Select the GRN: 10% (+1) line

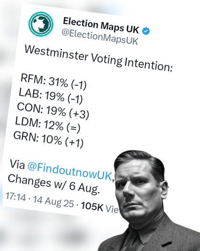[x=48, y=140]
